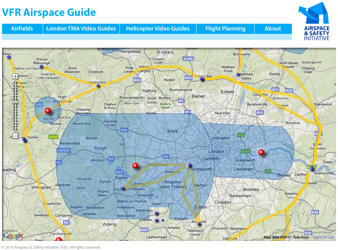Click the blue marker at Potters Bar

(202, 79)
